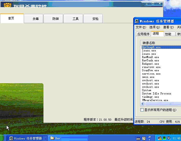This screenshot has height=141, width=181.
Task: Select System Idle Process row
Action: point(161,94)
